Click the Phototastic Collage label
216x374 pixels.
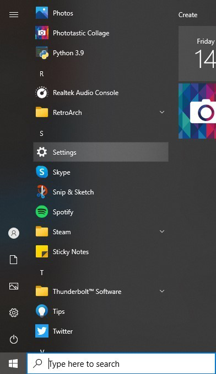[x=81, y=33]
